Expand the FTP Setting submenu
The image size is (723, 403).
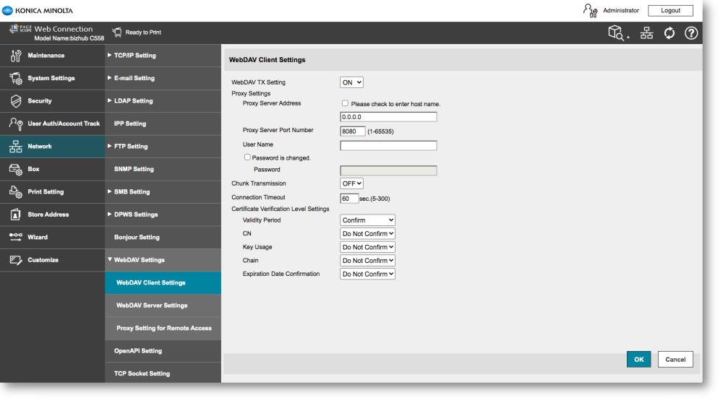(x=163, y=147)
